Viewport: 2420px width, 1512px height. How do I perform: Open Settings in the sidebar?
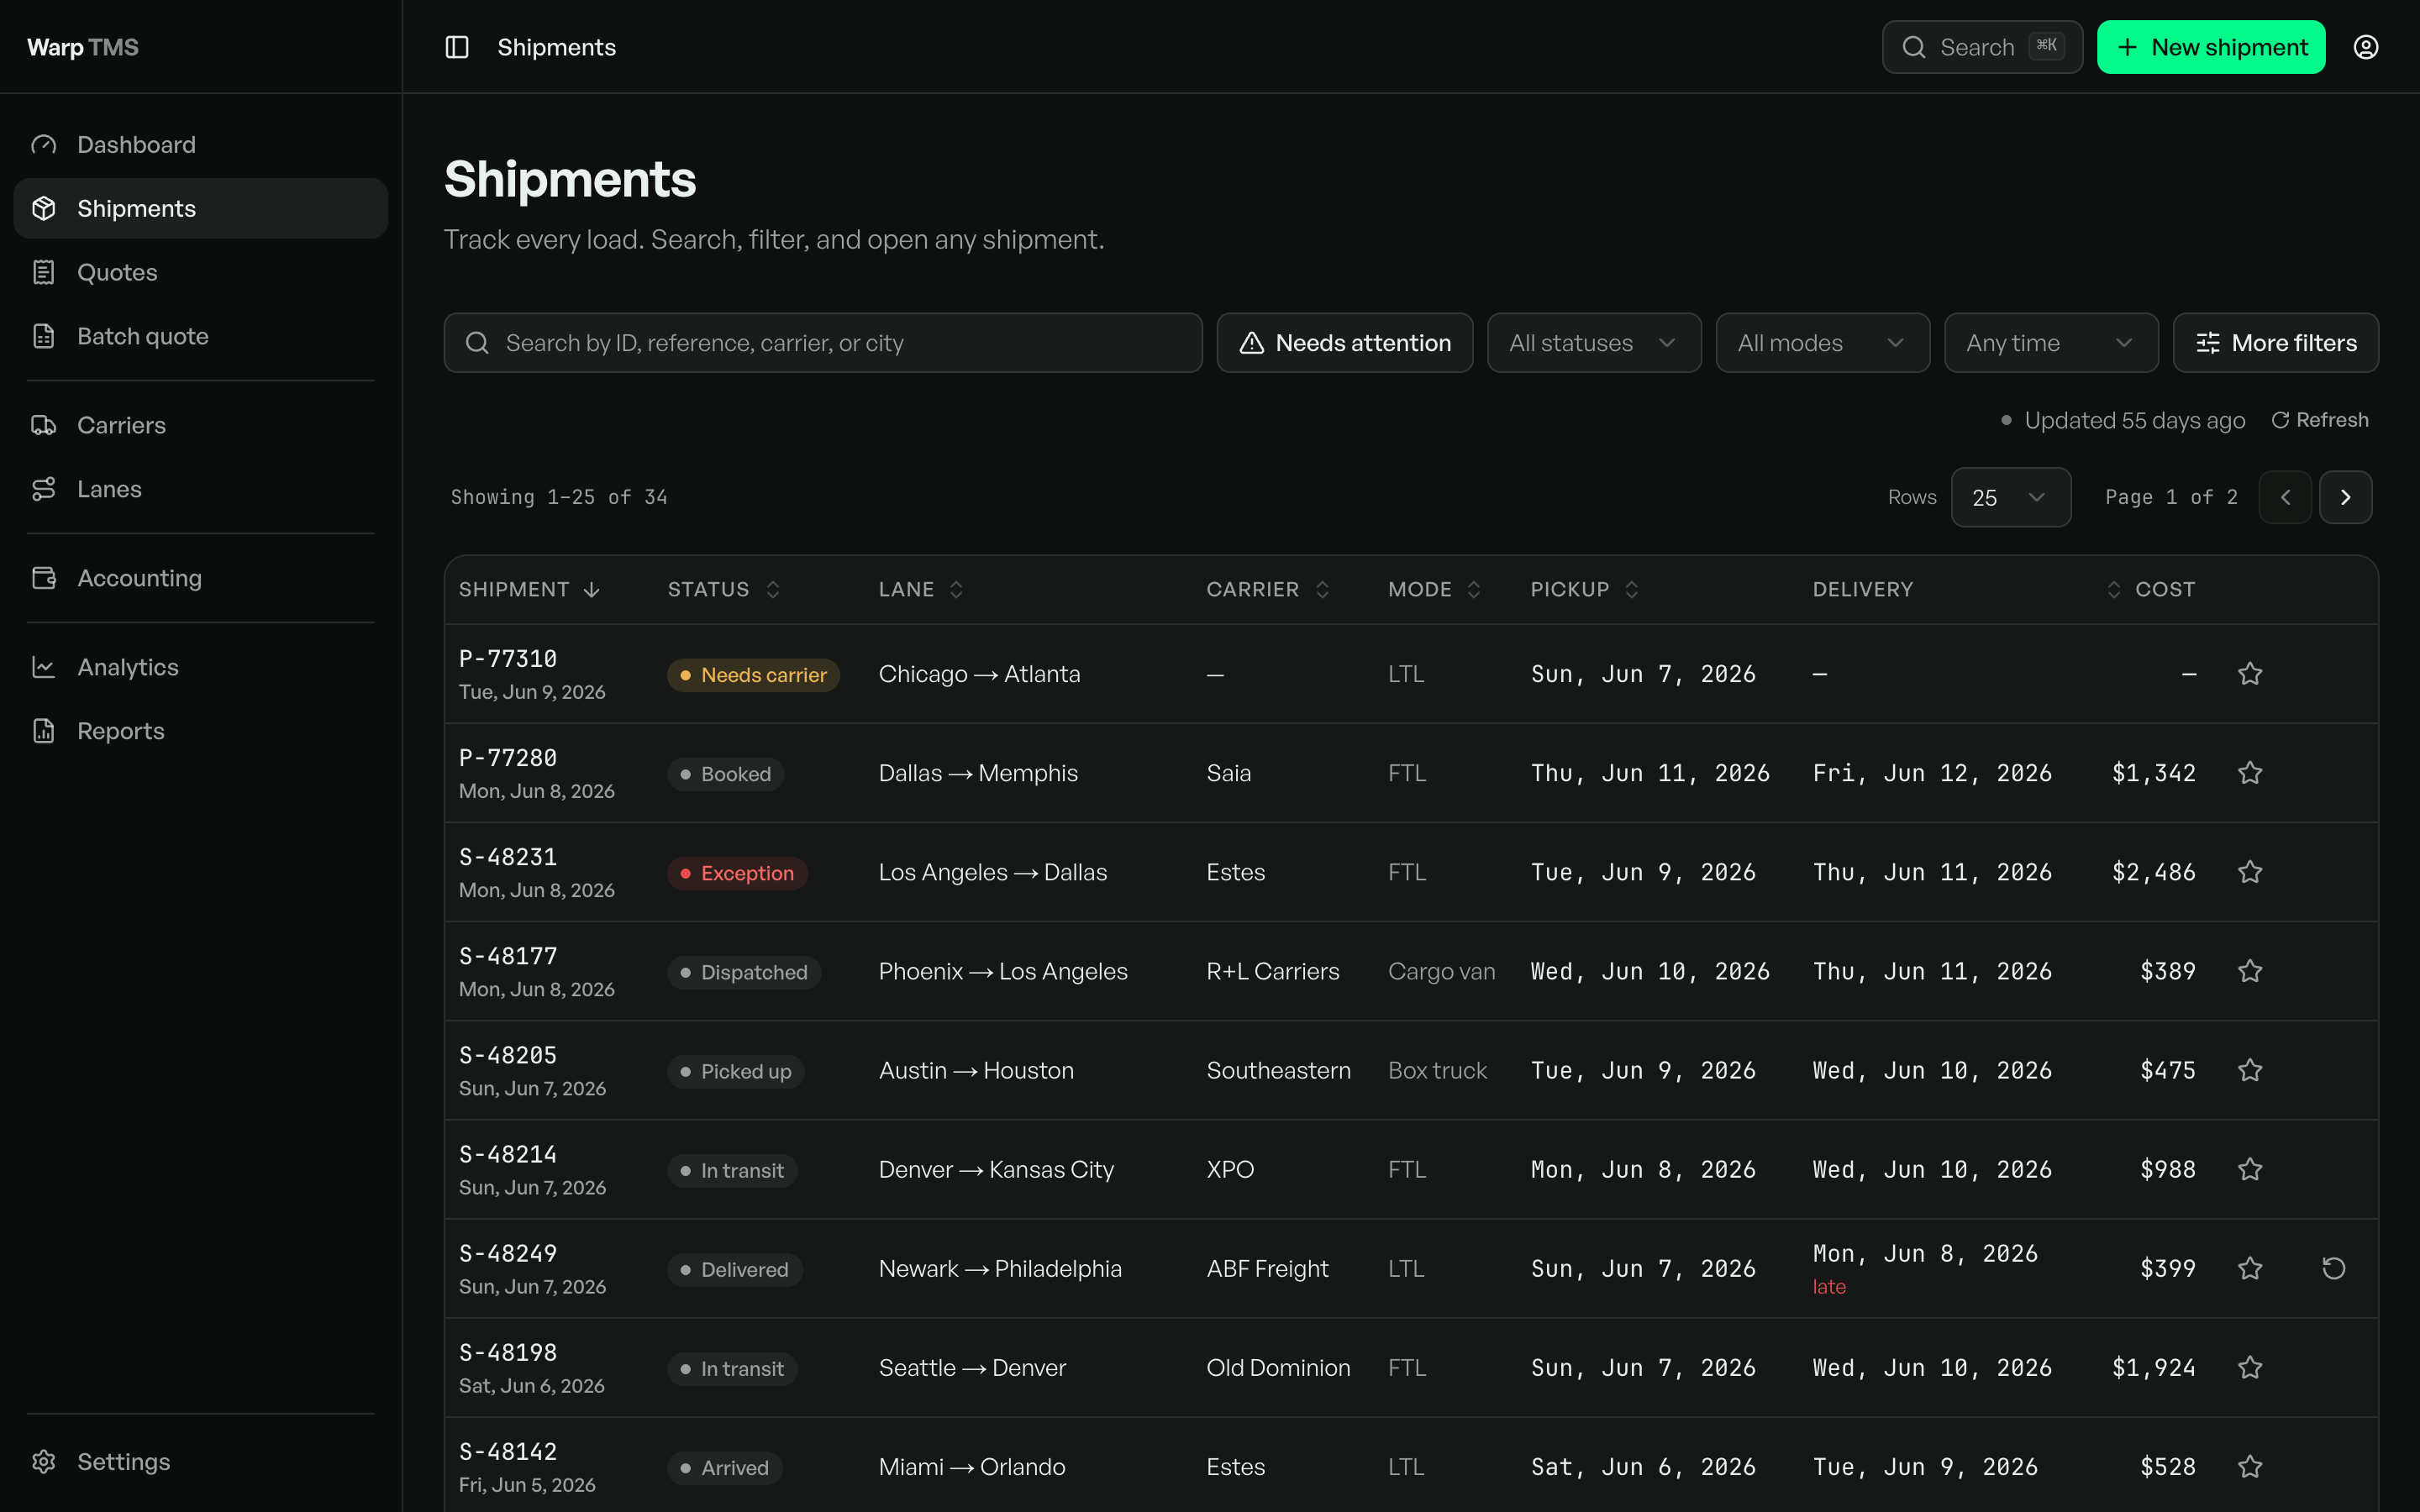pos(200,1461)
